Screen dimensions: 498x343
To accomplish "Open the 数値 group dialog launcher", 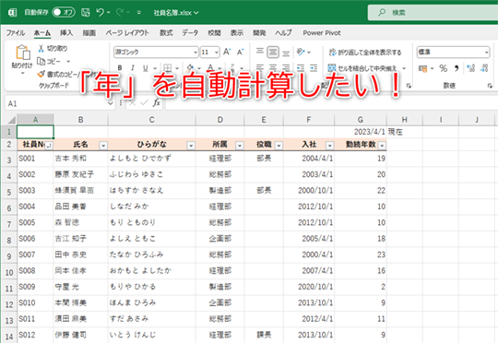I will (x=490, y=86).
